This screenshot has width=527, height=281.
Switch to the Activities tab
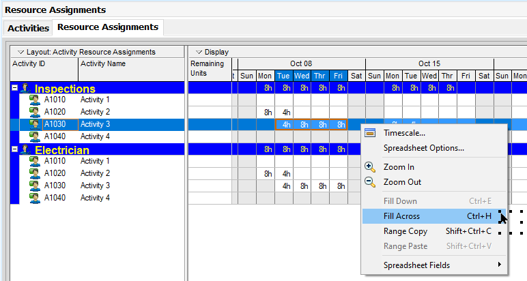coord(28,28)
